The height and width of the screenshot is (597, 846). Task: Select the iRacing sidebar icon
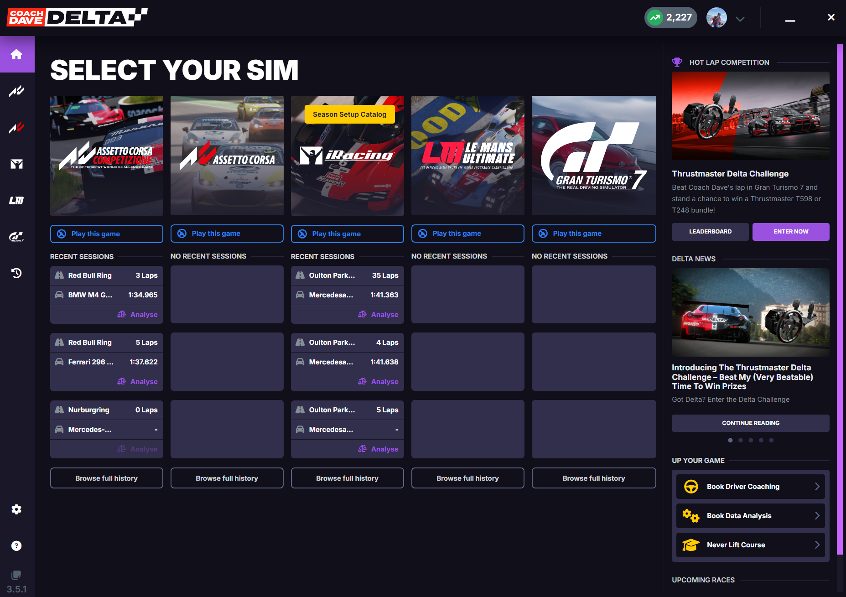pyautogui.click(x=16, y=164)
